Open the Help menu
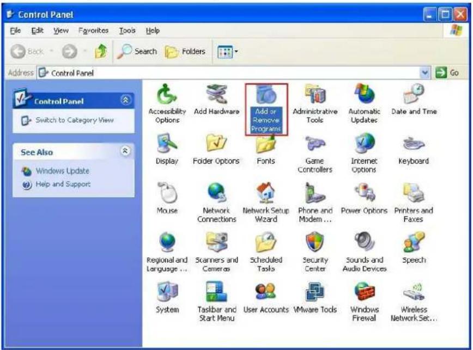Viewport: 473px width, 350px height. (153, 30)
